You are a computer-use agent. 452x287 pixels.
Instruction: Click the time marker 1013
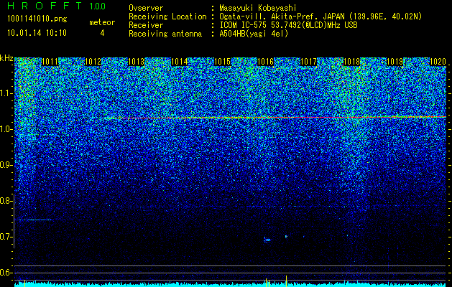tap(136, 62)
